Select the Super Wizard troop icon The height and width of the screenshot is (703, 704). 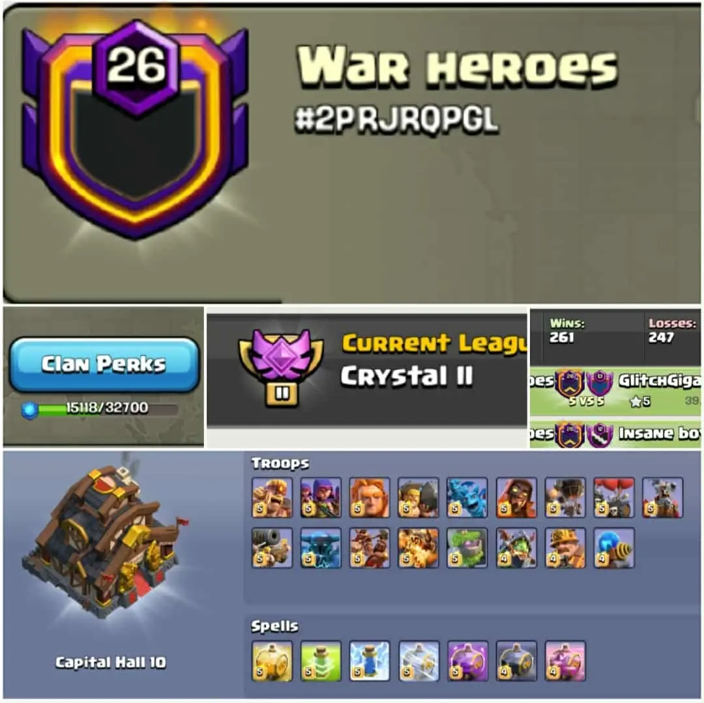(516, 498)
